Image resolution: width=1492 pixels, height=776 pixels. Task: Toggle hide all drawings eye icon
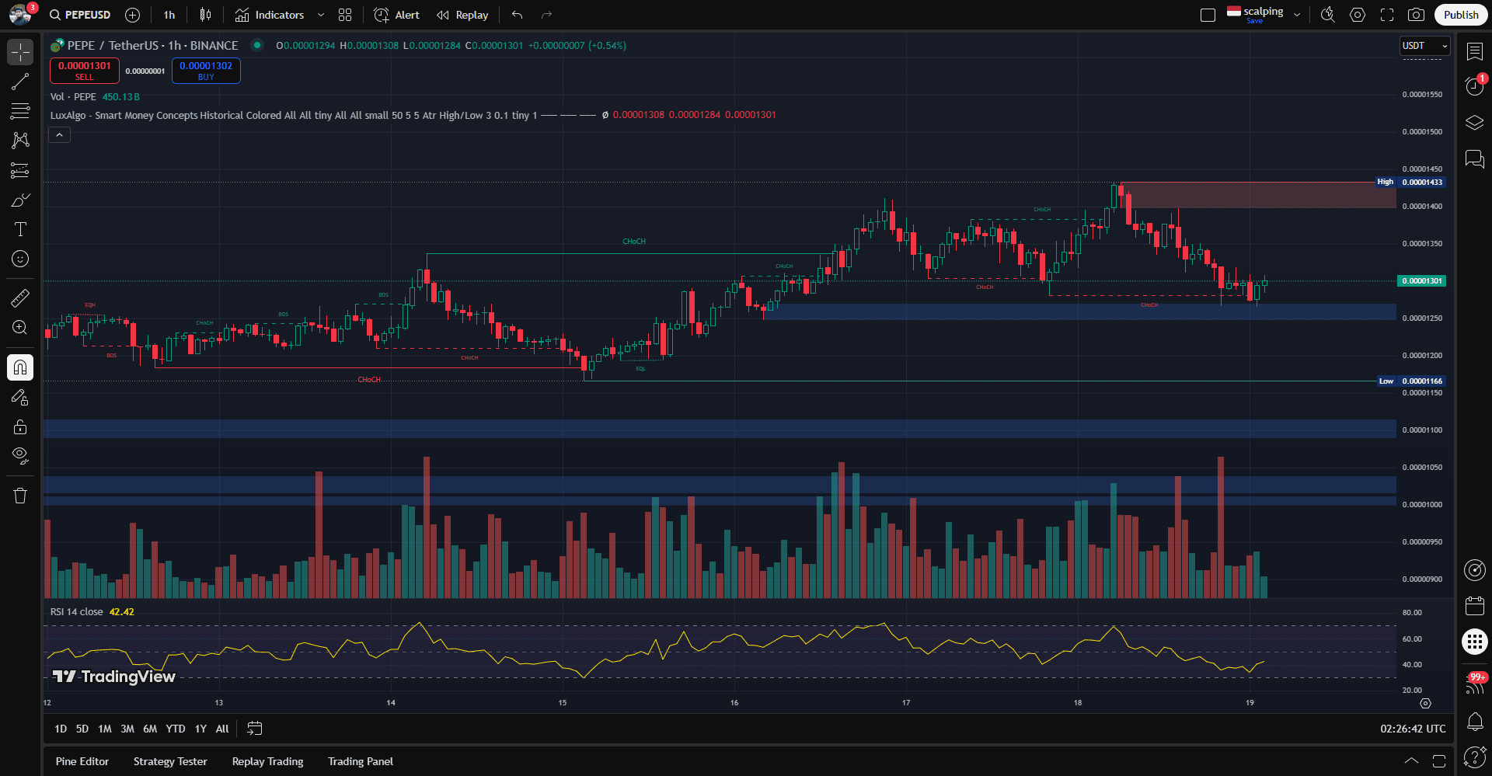click(x=20, y=456)
